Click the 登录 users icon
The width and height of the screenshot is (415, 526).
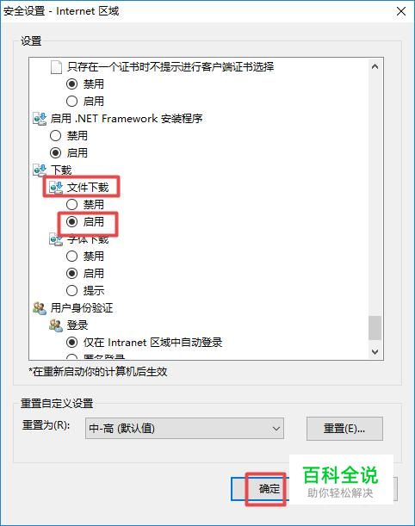[56, 325]
